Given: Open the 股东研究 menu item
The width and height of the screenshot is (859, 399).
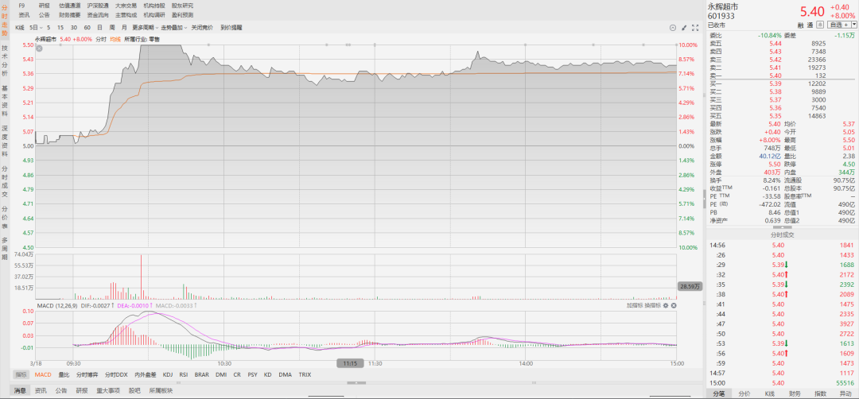Looking at the screenshot, I should [182, 6].
